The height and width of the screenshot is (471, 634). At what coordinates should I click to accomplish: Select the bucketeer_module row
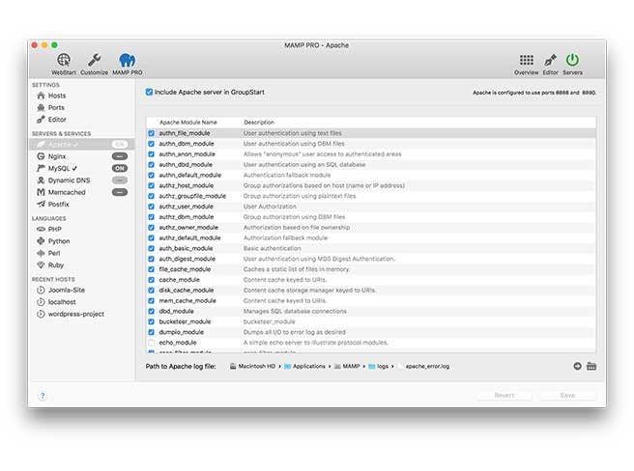[x=371, y=322]
